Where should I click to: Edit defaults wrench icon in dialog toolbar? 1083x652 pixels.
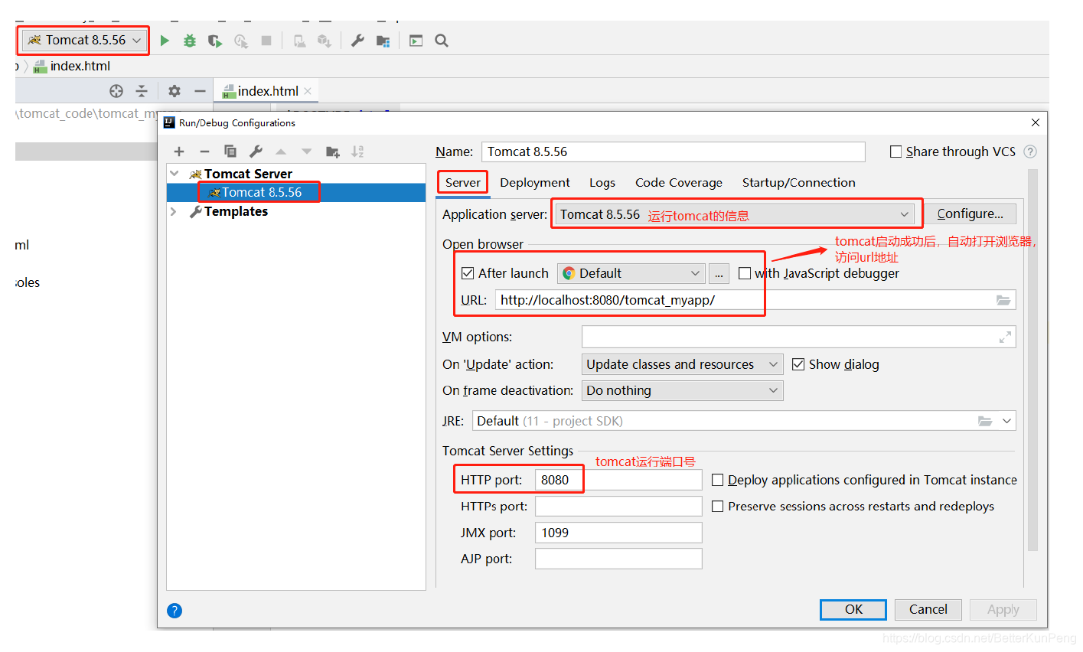pyautogui.click(x=256, y=152)
